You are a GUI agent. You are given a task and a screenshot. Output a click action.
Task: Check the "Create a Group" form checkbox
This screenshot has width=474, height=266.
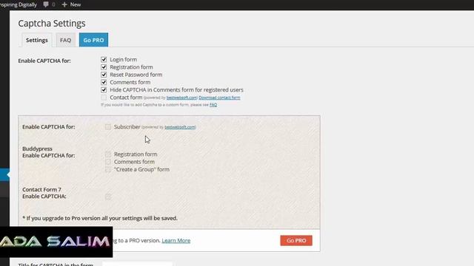tap(108, 169)
